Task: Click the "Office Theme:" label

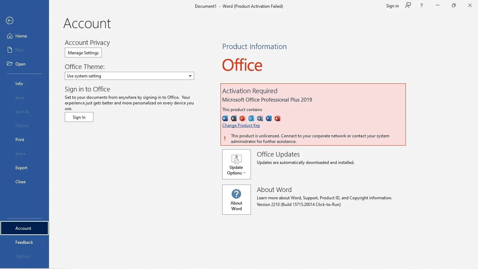Action: pos(85,67)
